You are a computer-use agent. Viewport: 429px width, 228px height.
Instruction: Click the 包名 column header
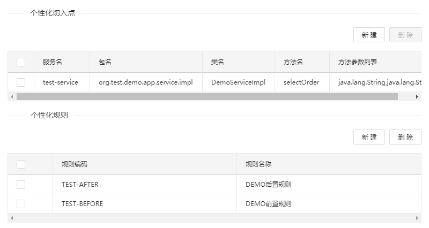click(x=146, y=62)
